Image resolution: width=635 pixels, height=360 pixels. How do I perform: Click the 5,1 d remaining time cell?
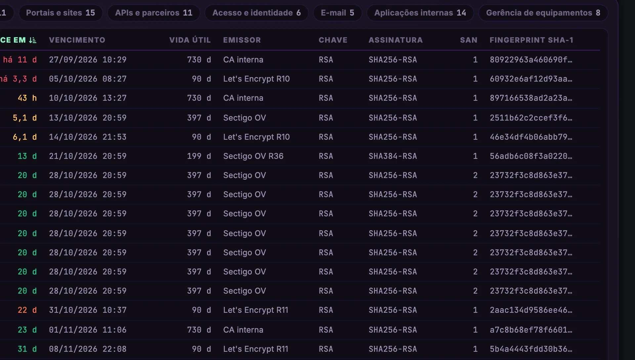coord(25,118)
